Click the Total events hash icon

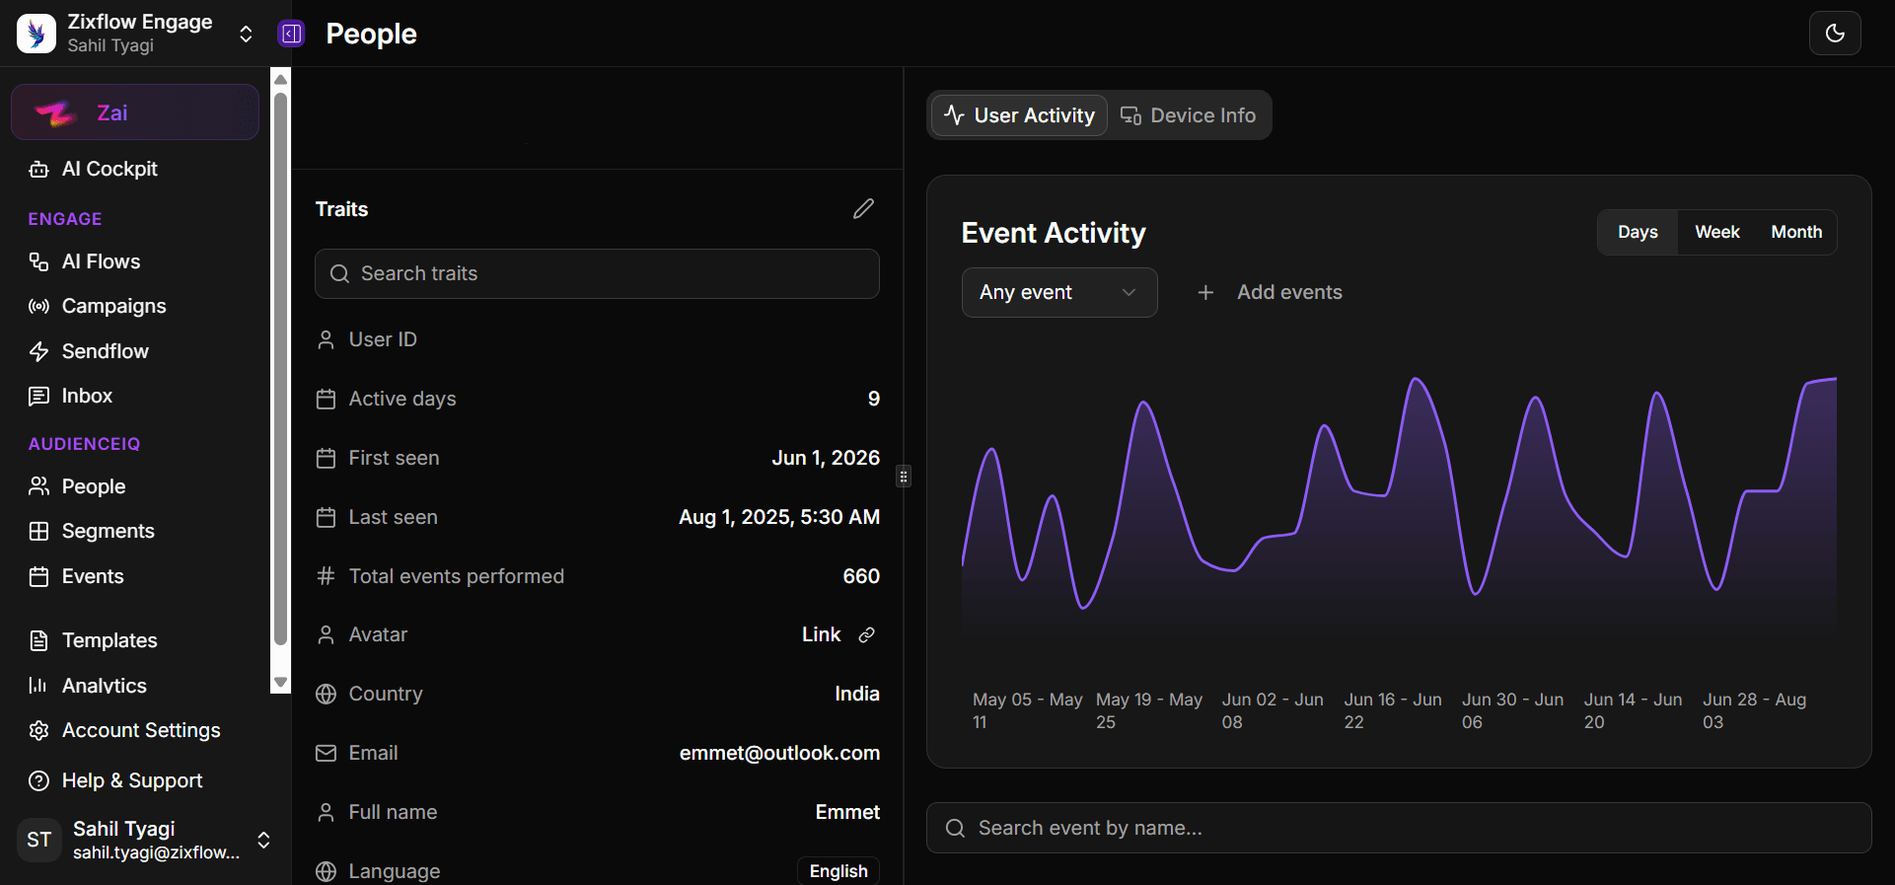click(x=326, y=576)
